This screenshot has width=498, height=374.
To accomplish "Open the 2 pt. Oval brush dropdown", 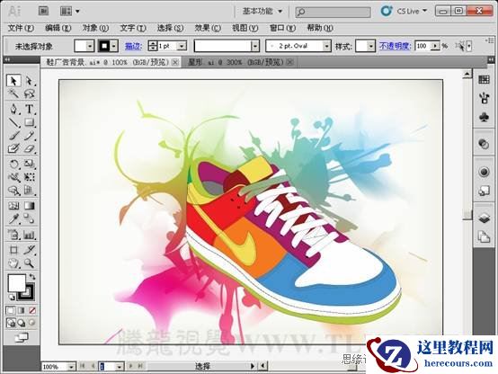I will click(327, 47).
